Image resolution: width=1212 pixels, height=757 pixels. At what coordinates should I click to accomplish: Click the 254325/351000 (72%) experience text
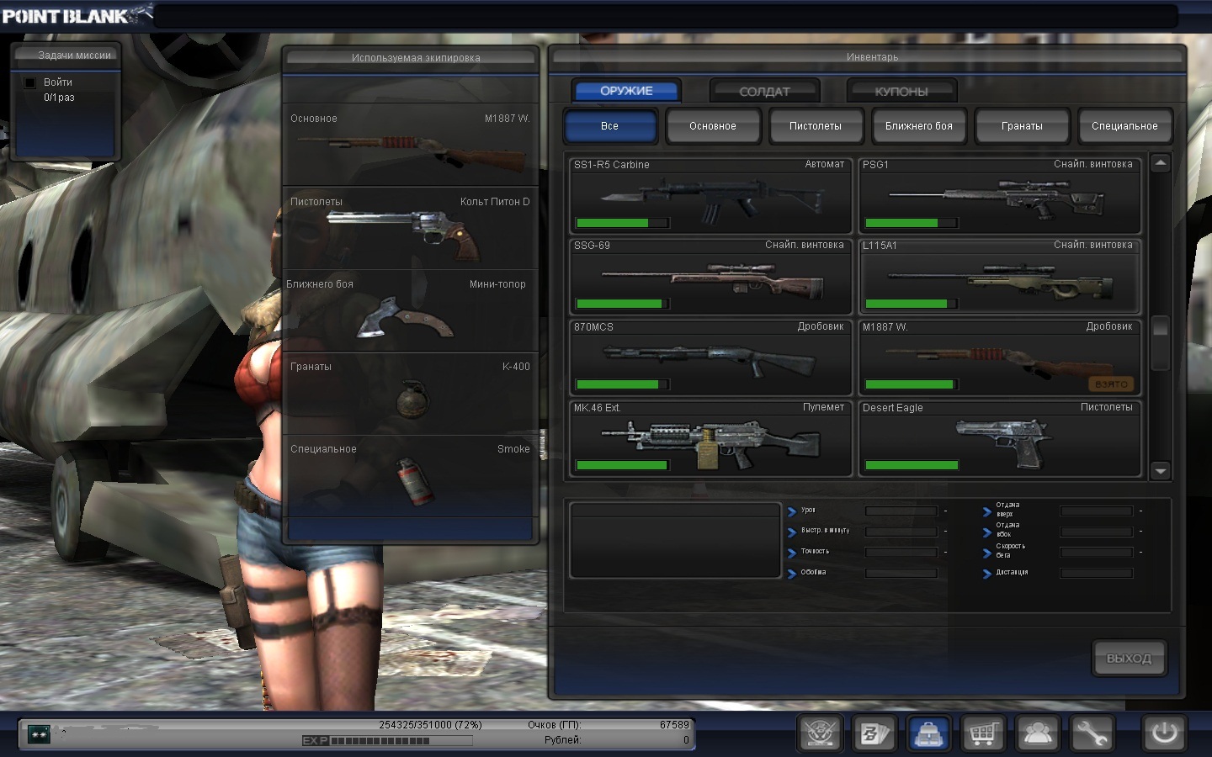(x=430, y=725)
